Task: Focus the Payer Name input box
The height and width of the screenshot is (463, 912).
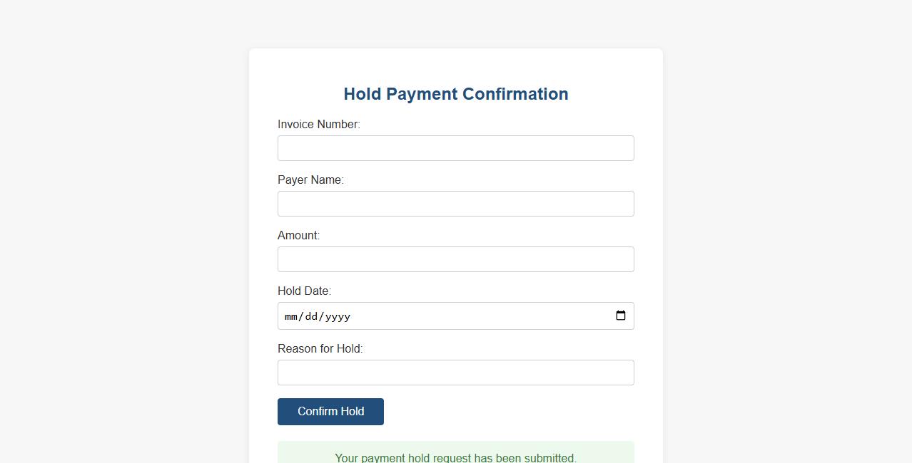Action: pyautogui.click(x=455, y=204)
